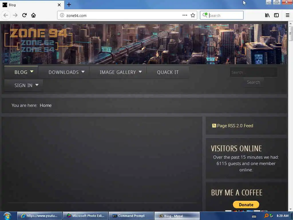
Task: Click the VISITORS ONLINE heading
Action: click(236, 149)
